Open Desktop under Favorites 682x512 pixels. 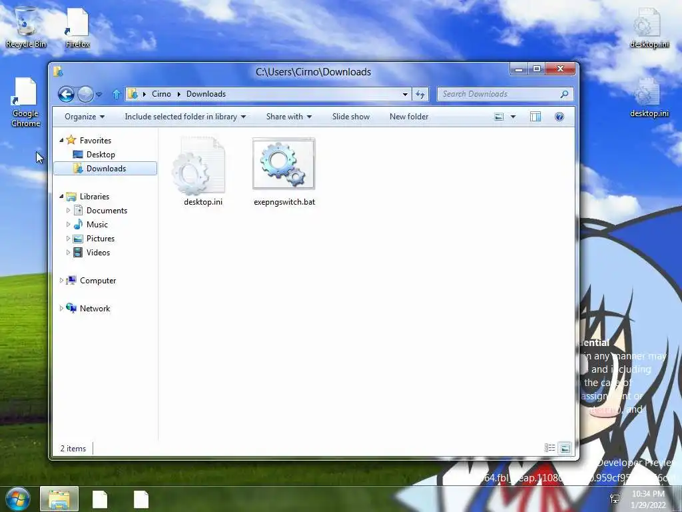tap(101, 155)
